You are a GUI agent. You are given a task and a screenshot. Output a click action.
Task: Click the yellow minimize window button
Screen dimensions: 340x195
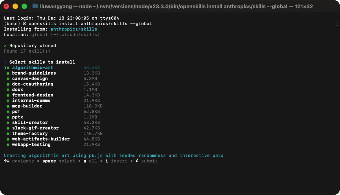tap(15, 6)
